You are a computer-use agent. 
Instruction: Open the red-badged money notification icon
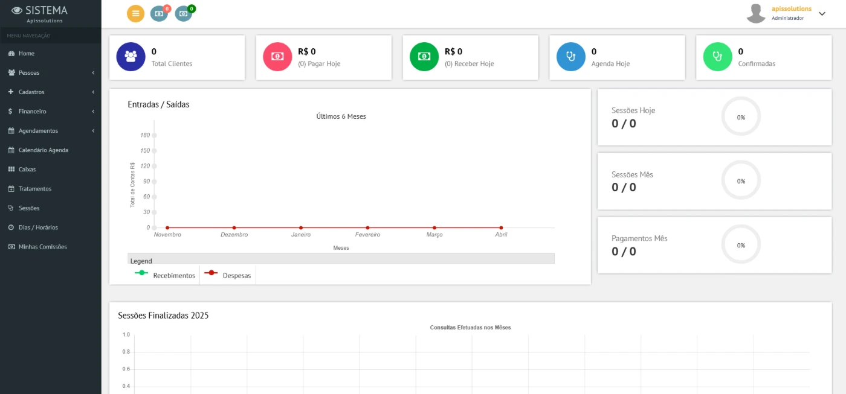(159, 13)
